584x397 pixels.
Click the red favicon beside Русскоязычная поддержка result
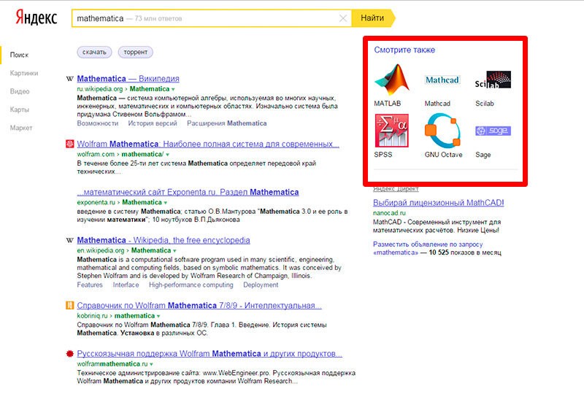pos(69,353)
